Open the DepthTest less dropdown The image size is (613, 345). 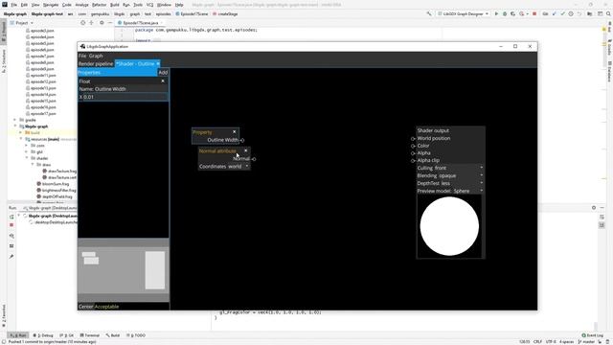pyautogui.click(x=462, y=183)
